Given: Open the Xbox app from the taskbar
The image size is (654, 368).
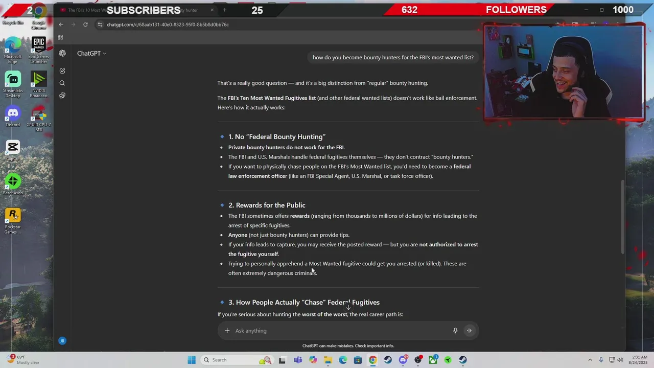Looking at the screenshot, I should 433,360.
